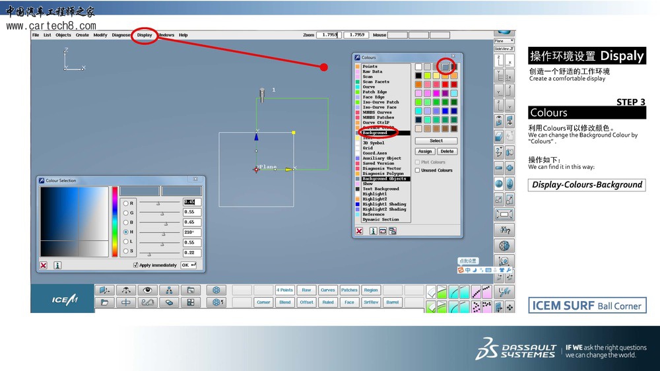Screen dimensions: 660x371
Task: Click the info icon in Colours dialog
Action: point(372,231)
